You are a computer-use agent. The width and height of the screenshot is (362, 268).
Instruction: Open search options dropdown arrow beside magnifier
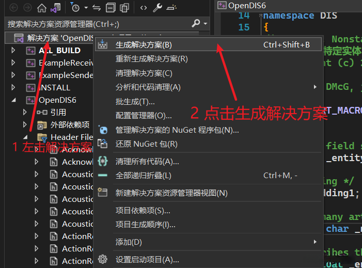pos(205,24)
